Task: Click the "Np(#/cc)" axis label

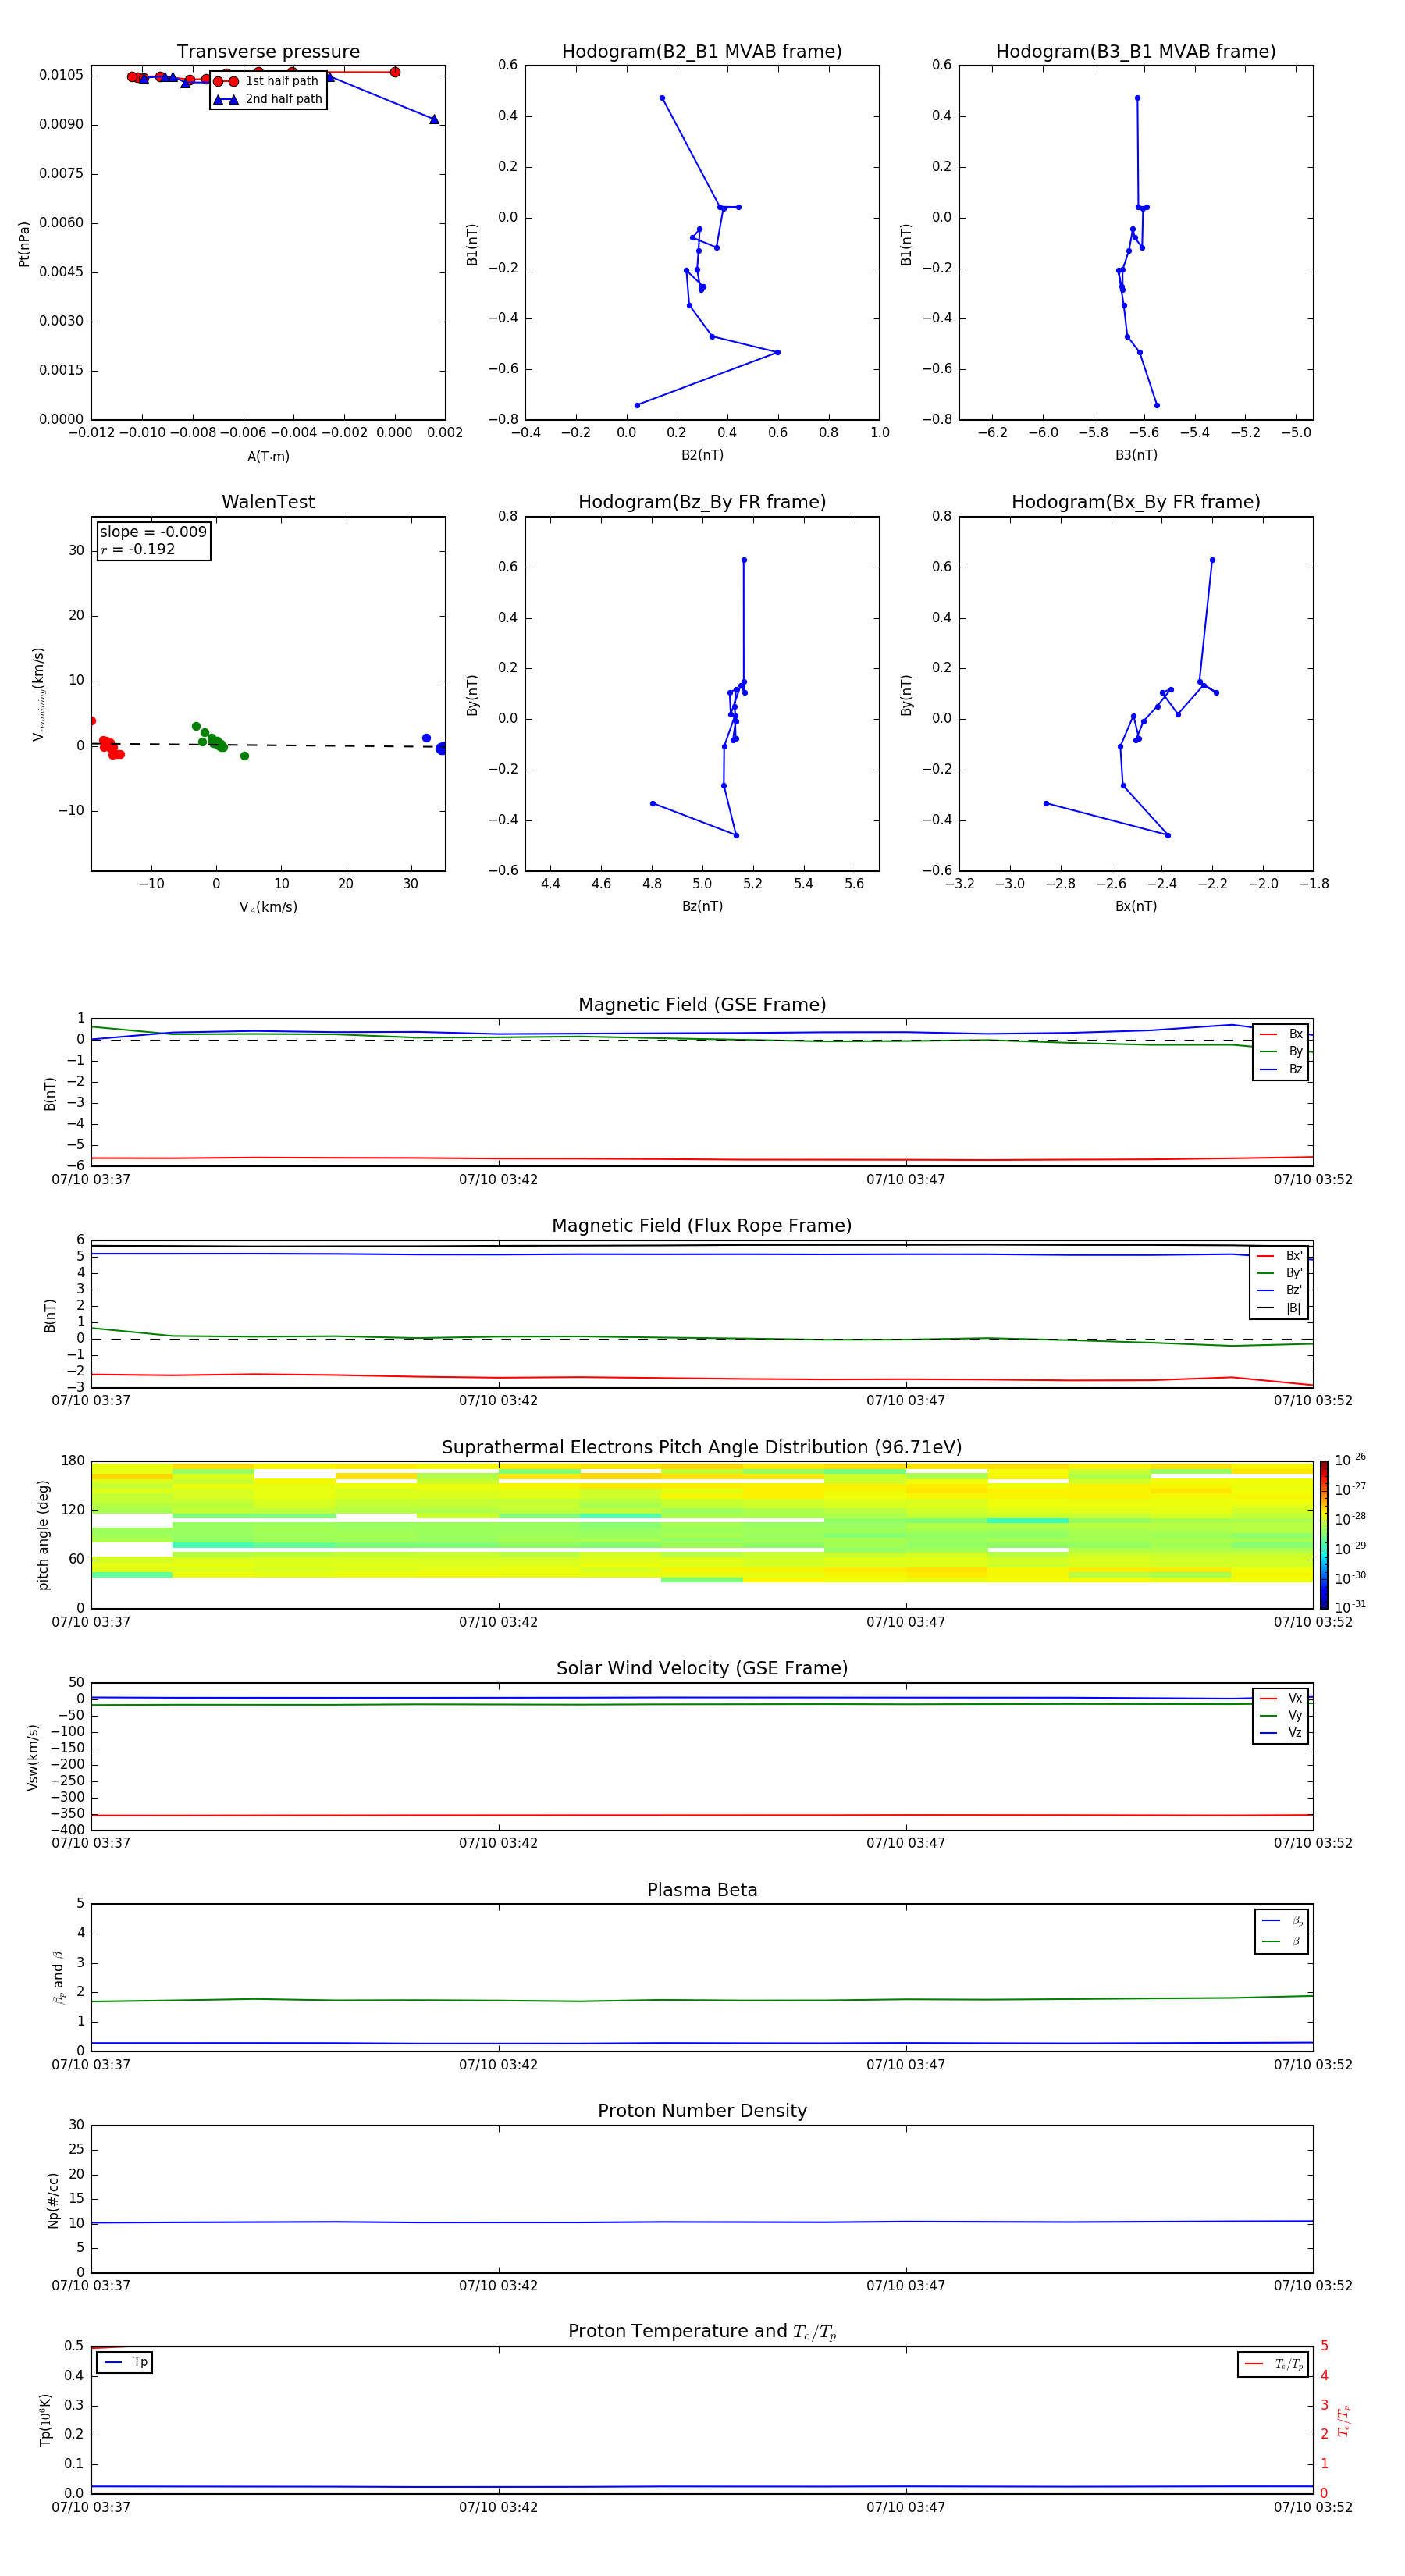Action: point(53,2200)
